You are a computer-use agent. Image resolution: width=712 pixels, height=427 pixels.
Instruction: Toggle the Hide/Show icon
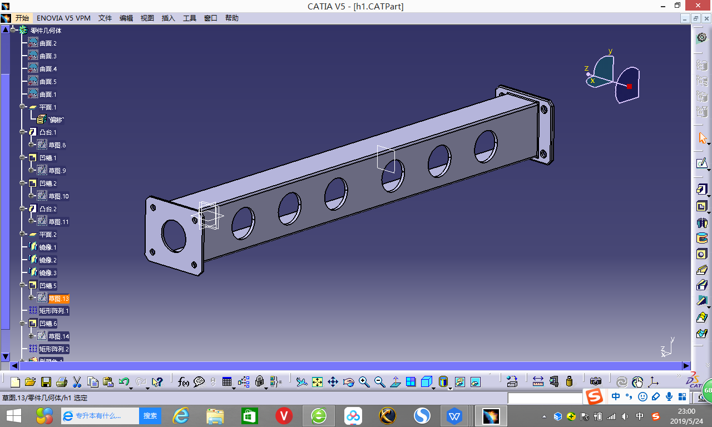(459, 382)
